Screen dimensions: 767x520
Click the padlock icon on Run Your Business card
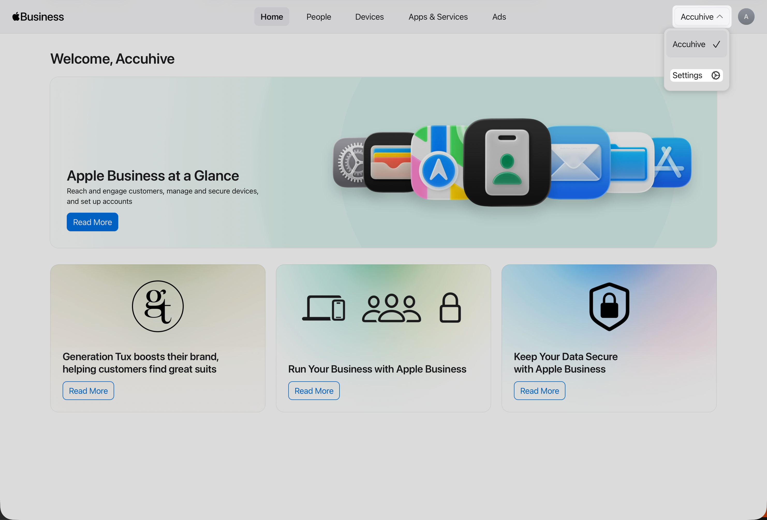[450, 308]
